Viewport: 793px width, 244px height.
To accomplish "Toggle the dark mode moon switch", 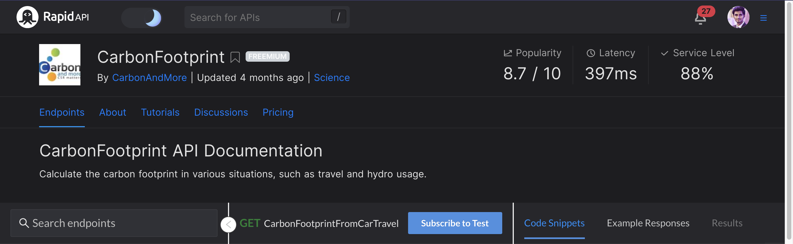I will coord(142,18).
